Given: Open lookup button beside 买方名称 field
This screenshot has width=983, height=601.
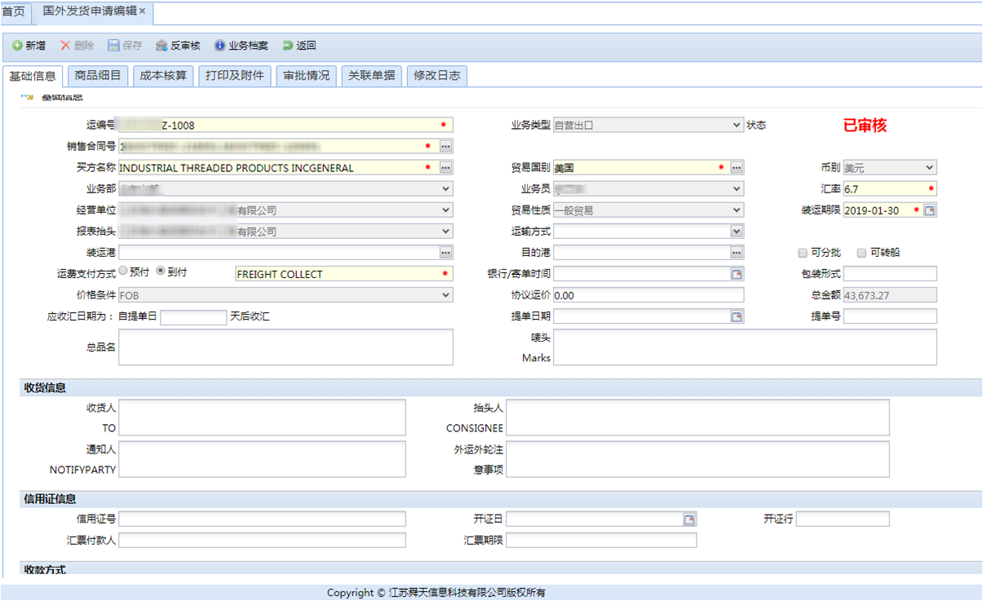Looking at the screenshot, I should tap(445, 168).
